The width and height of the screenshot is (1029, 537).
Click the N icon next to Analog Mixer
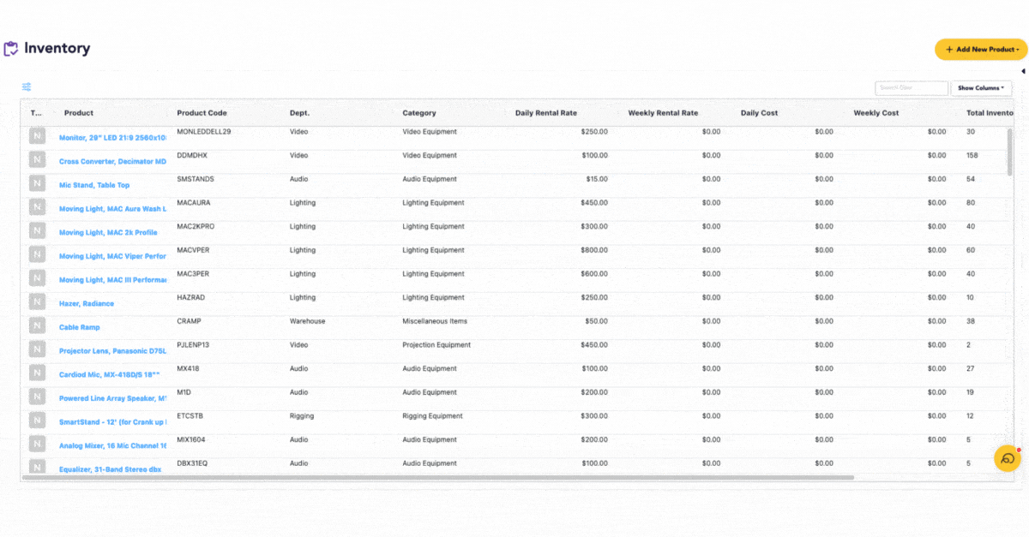coord(38,444)
